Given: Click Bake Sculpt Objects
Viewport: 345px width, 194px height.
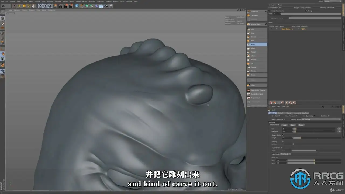Looking at the screenshot, I should [x=257, y=90].
